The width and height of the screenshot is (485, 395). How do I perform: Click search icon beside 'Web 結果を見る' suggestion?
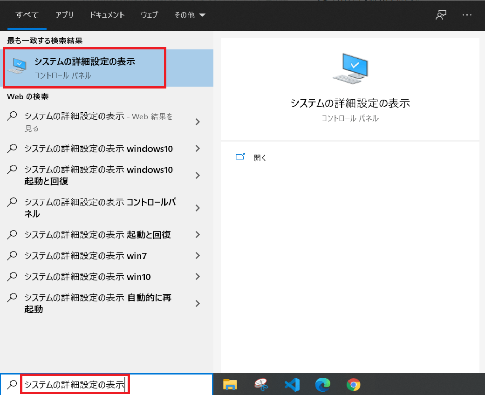pyautogui.click(x=12, y=116)
